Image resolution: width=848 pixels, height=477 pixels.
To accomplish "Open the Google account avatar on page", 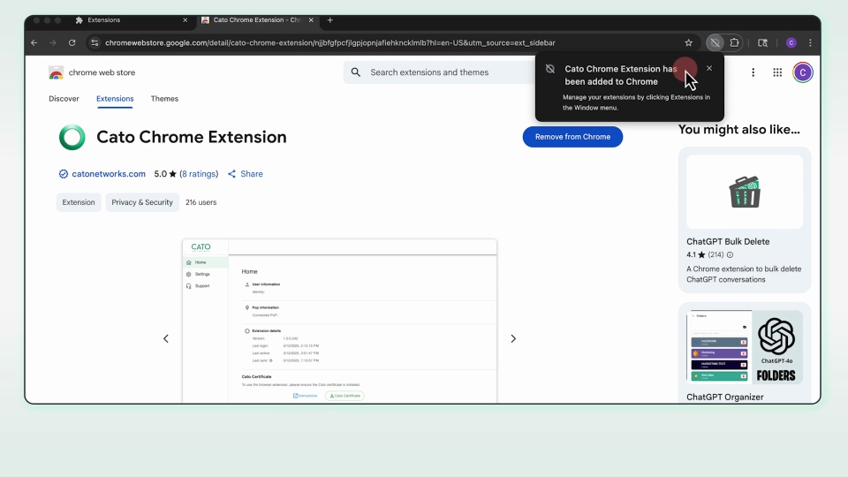I will coord(803,72).
